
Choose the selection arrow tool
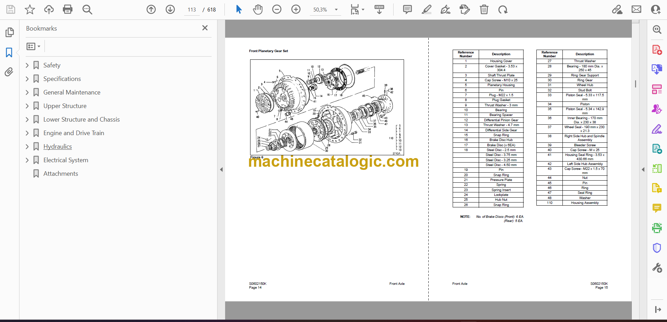pyautogui.click(x=239, y=9)
